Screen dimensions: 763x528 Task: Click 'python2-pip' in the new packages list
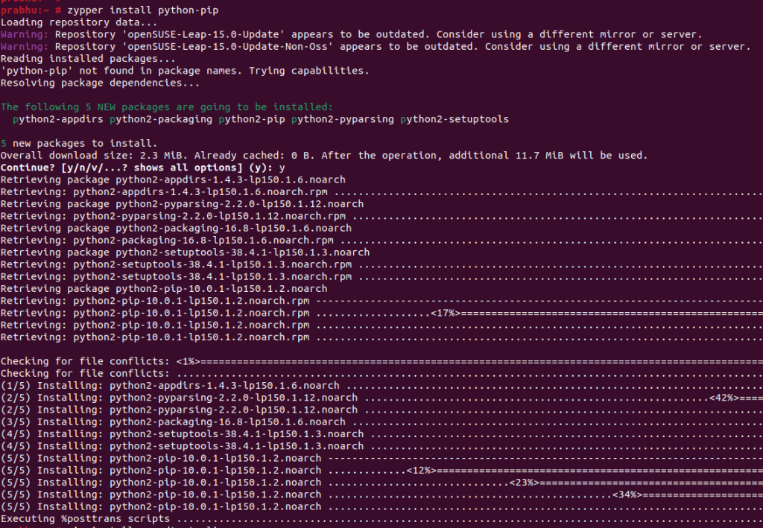coord(252,119)
